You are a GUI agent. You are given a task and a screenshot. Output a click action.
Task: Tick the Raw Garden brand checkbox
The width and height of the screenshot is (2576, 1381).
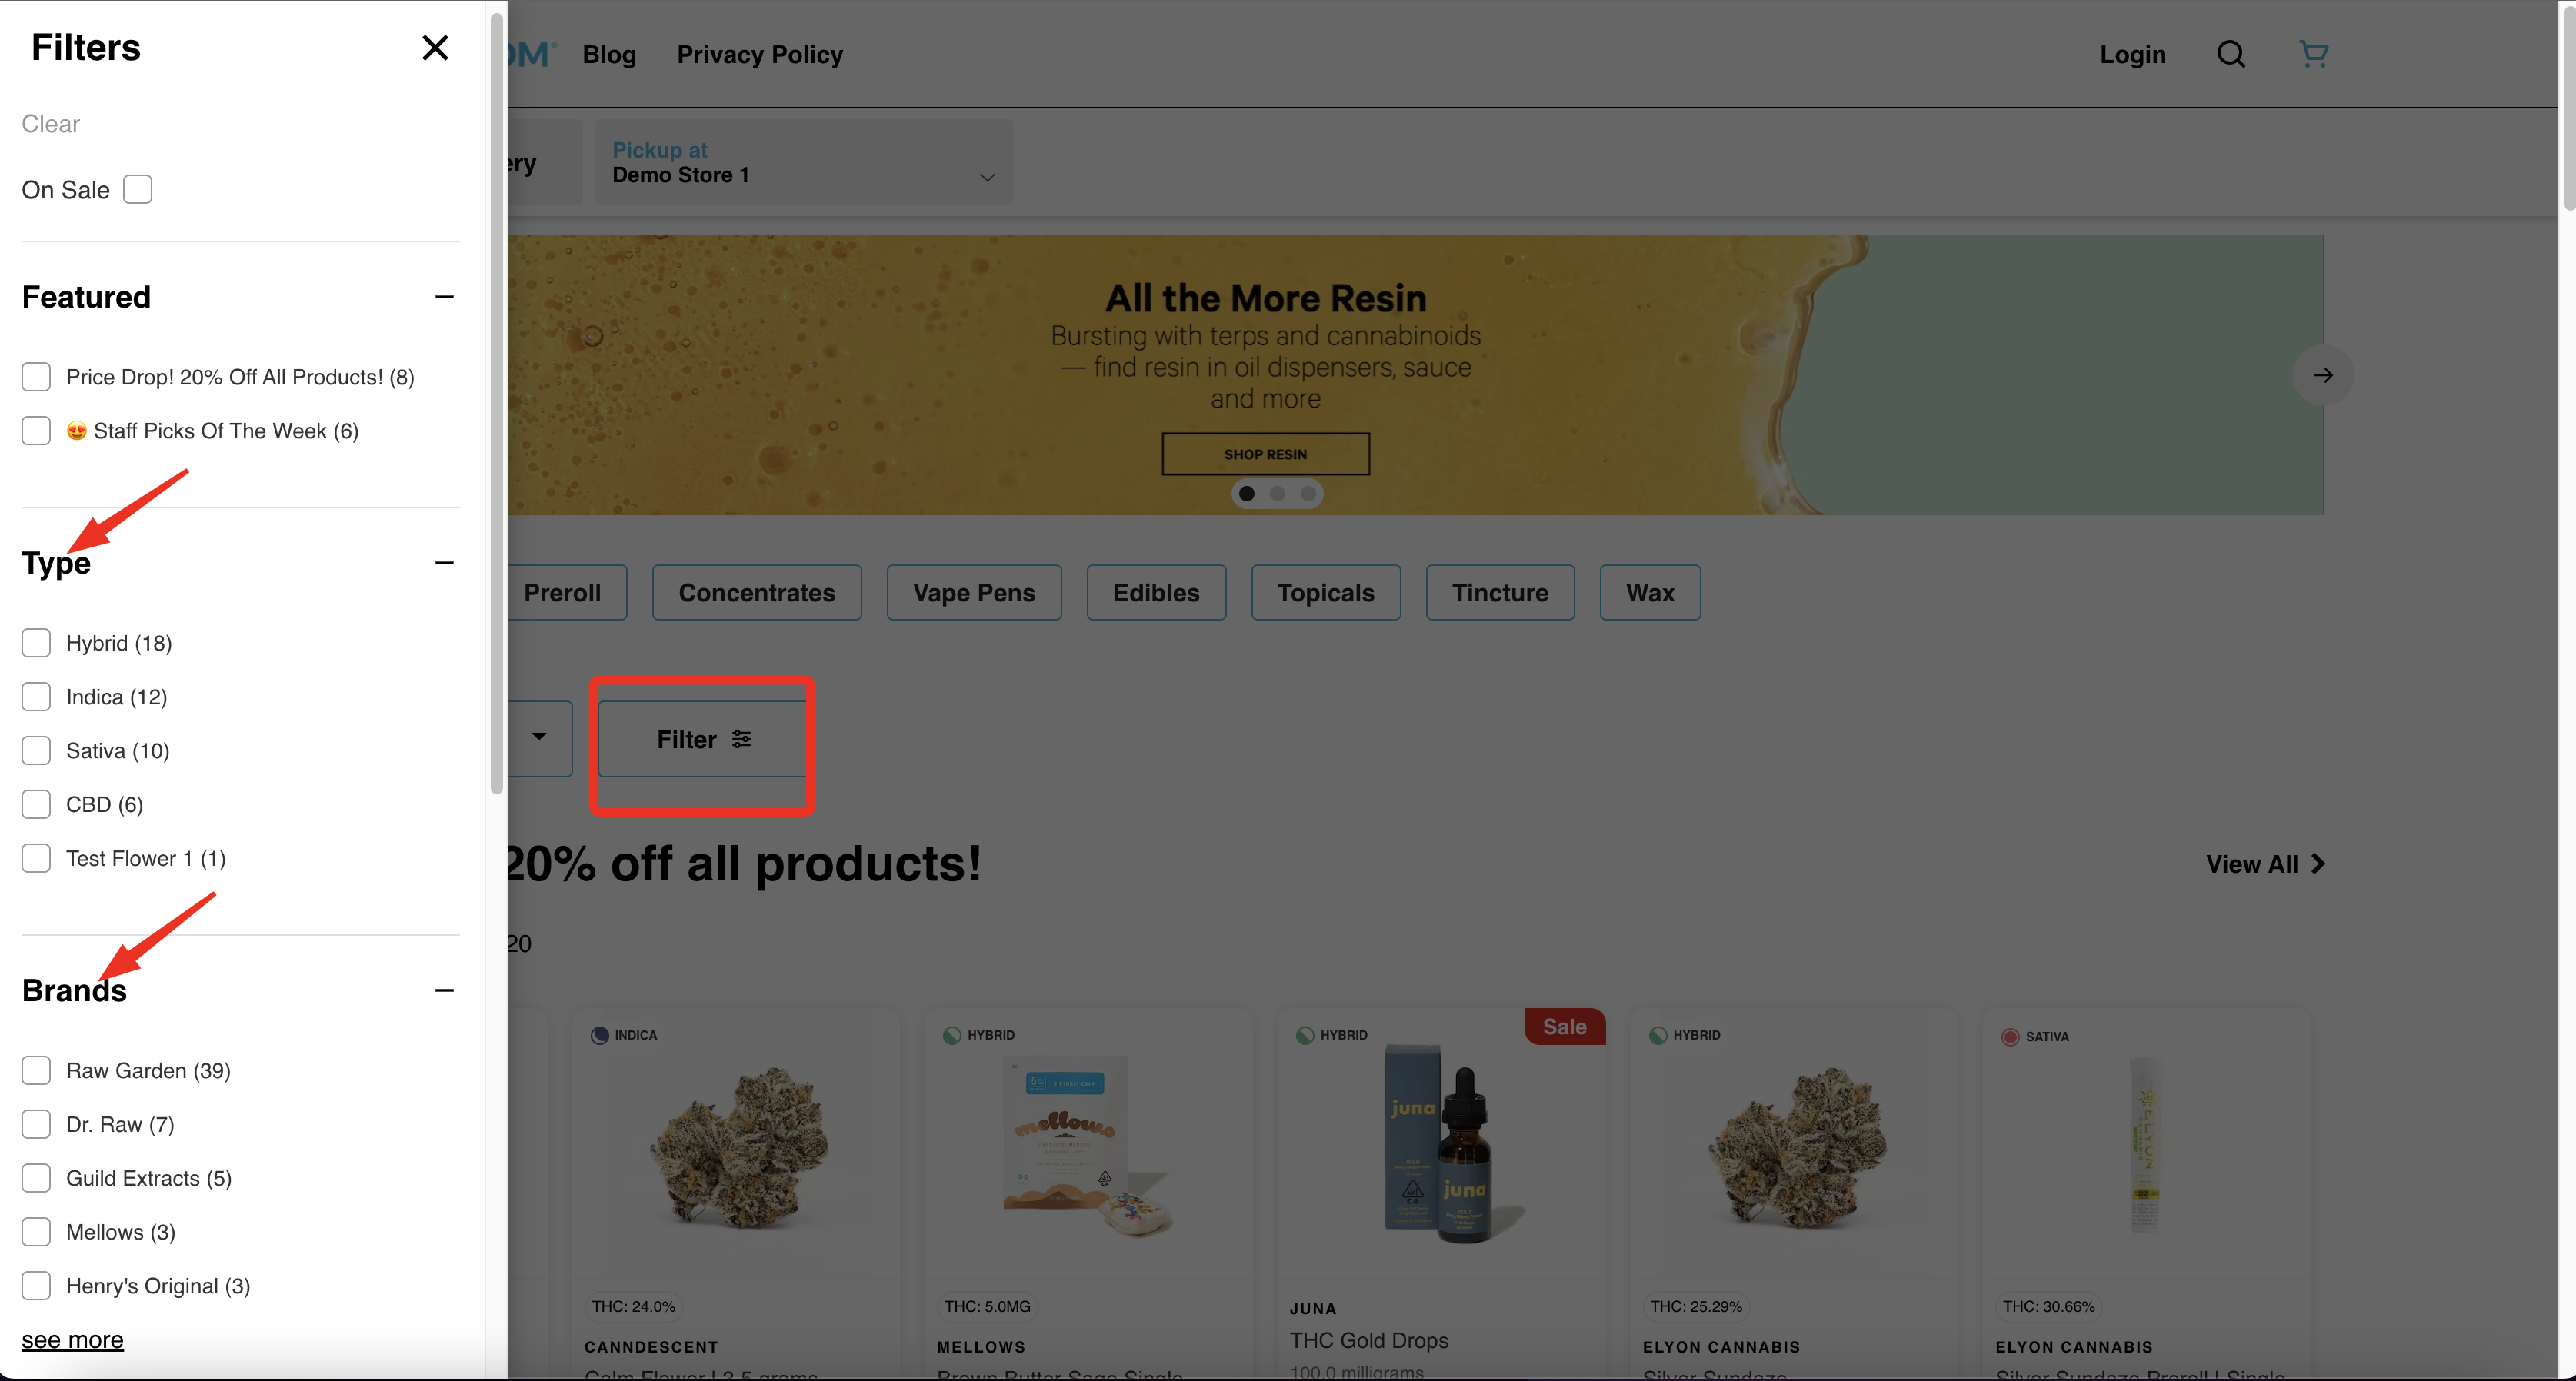pos(36,1071)
